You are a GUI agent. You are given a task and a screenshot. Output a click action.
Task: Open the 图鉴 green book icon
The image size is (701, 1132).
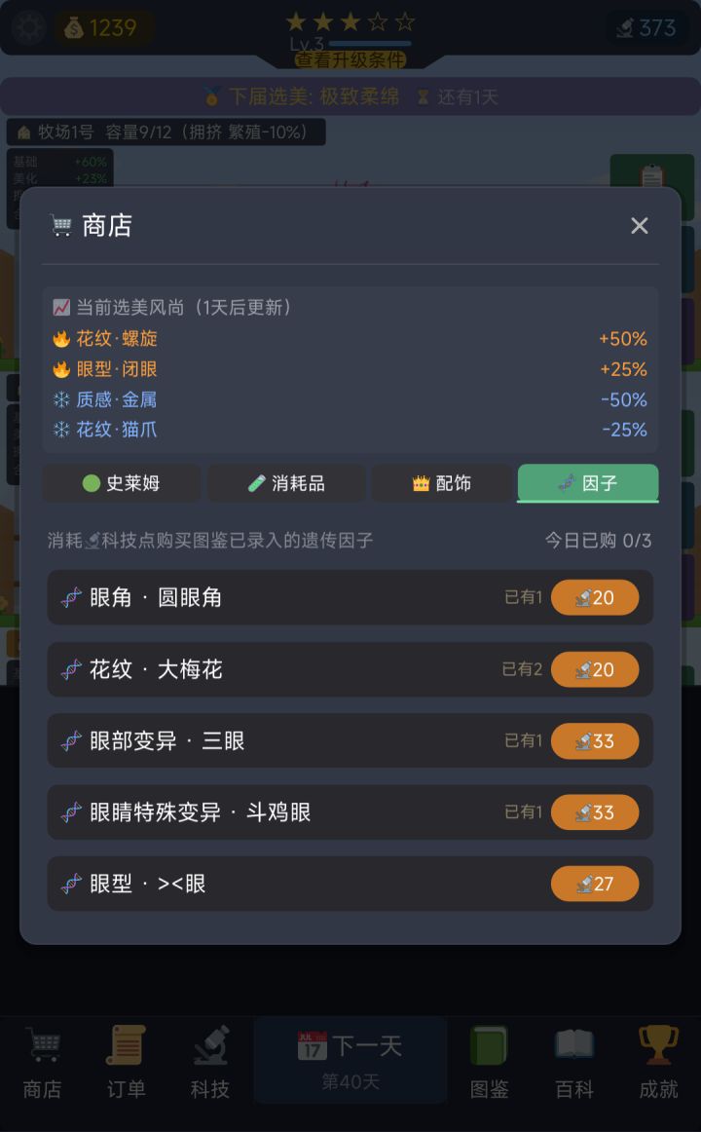click(489, 1062)
